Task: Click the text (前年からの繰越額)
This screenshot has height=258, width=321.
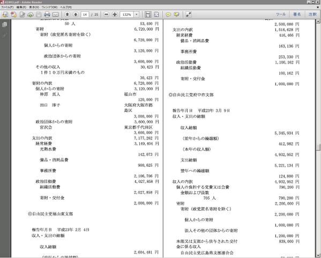Action: (200, 138)
